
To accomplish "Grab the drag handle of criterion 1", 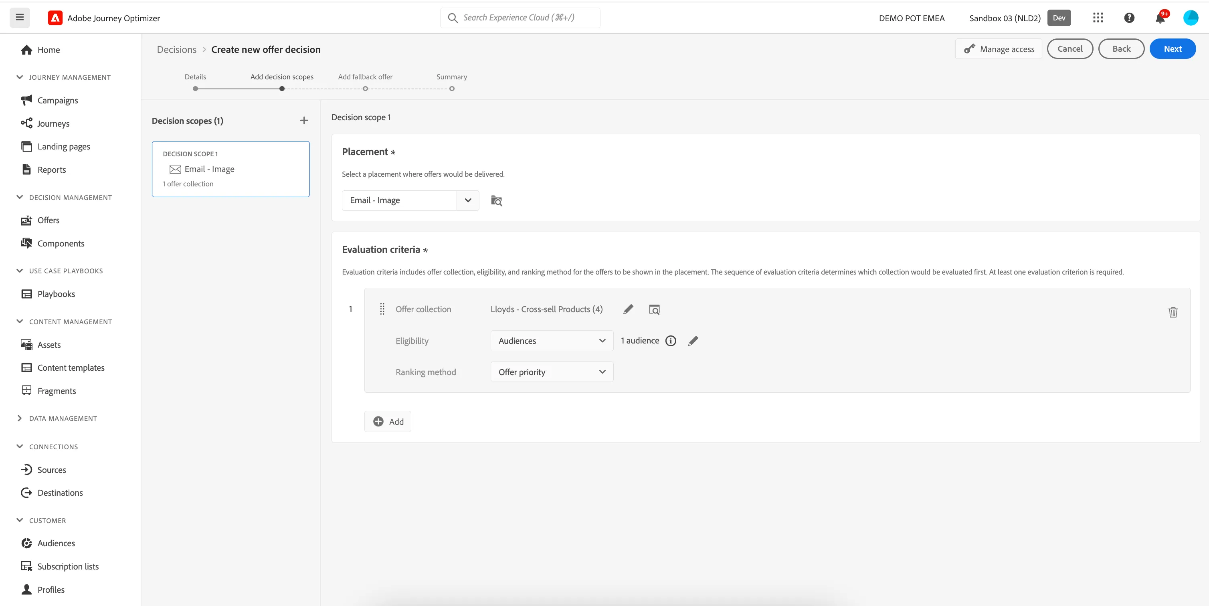I will [382, 309].
